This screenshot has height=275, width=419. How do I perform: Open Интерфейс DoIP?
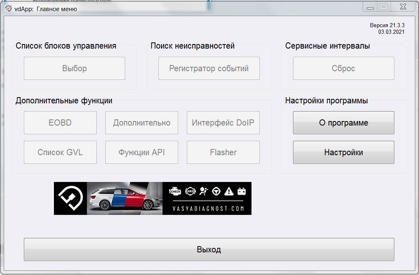223,123
